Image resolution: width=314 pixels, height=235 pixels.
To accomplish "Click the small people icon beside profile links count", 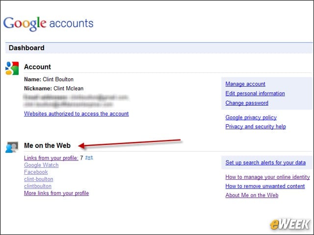I will pyautogui.click(x=89, y=158).
